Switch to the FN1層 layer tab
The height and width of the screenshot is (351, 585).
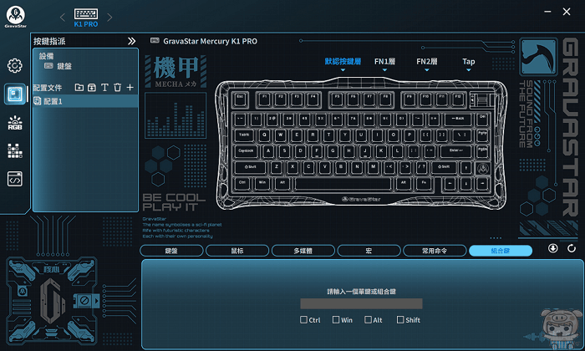click(x=385, y=62)
